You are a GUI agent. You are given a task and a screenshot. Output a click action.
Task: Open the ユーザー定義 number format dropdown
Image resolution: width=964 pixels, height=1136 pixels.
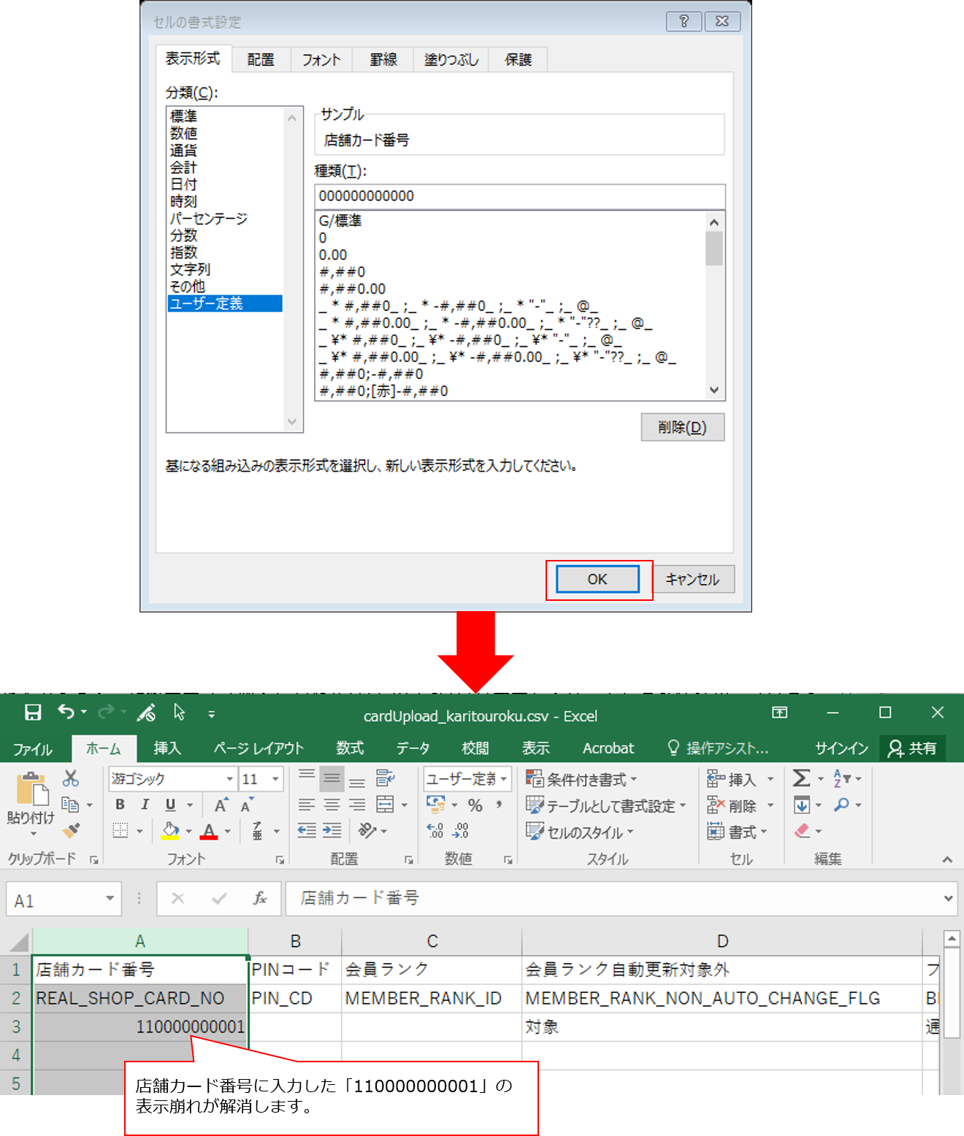point(503,779)
